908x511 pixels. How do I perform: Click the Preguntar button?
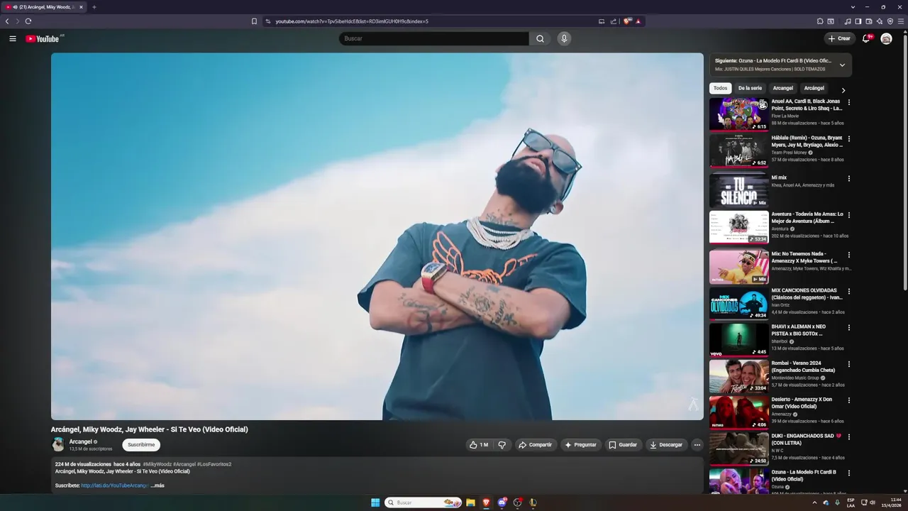(x=581, y=445)
